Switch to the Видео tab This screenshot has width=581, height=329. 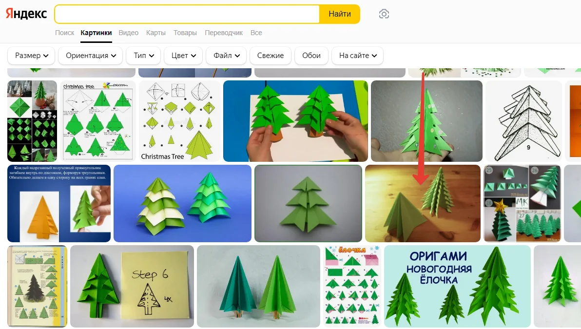click(x=129, y=33)
